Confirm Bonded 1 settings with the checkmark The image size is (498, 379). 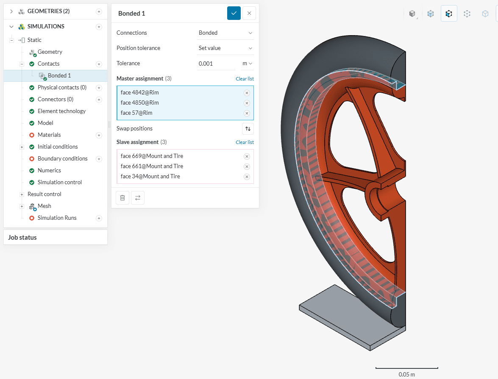[234, 13]
